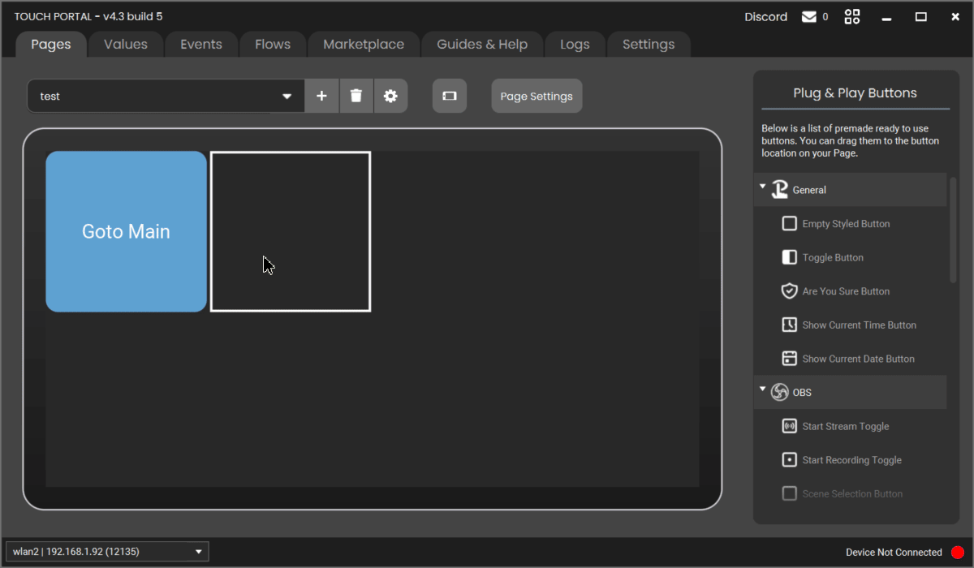Click the Start Stream Toggle broadcast icon
This screenshot has width=974, height=568.
coord(789,426)
